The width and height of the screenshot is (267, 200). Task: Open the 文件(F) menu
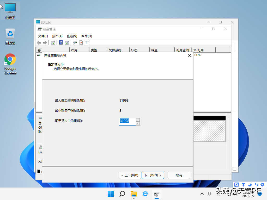(x=43, y=36)
